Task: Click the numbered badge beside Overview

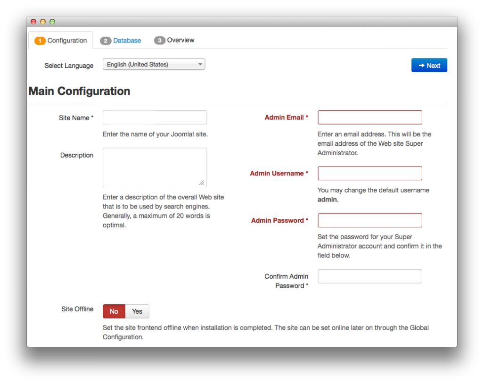Action: pos(161,40)
